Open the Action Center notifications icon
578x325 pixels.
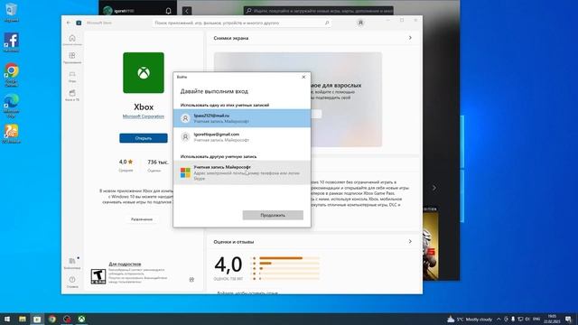coord(568,319)
